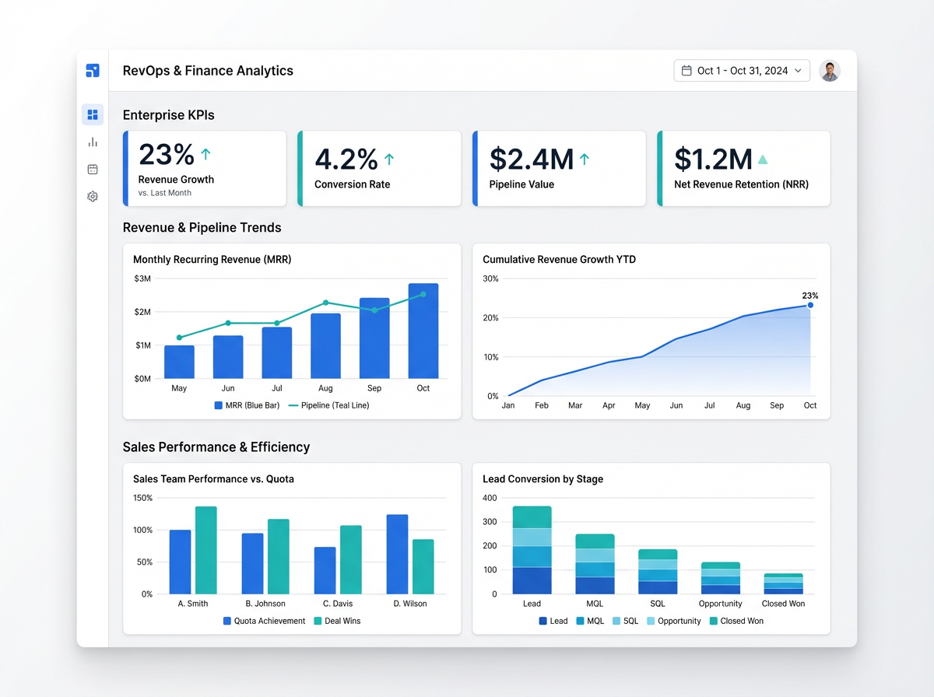Open the Pipeline Value KPI card
This screenshot has height=697, width=934.
click(559, 169)
